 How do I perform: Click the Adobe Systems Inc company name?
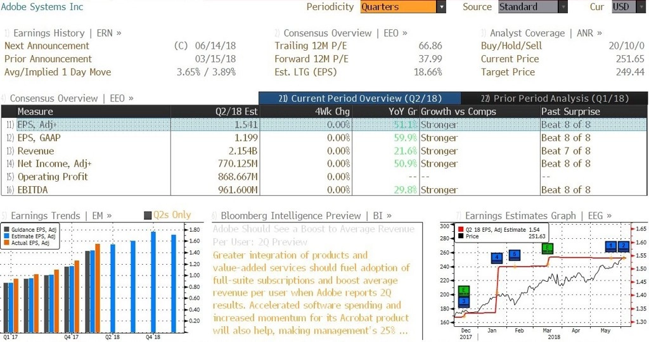coord(42,6)
